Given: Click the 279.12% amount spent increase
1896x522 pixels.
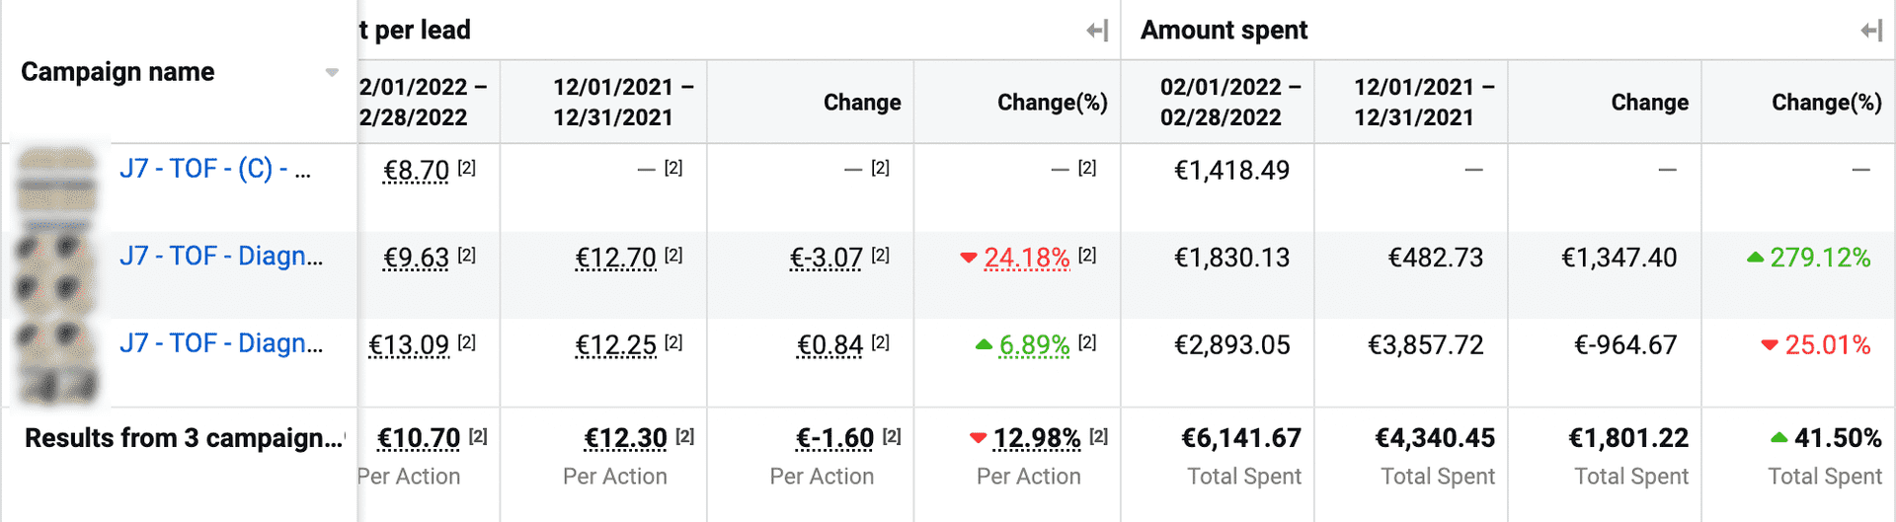Looking at the screenshot, I should tap(1819, 258).
